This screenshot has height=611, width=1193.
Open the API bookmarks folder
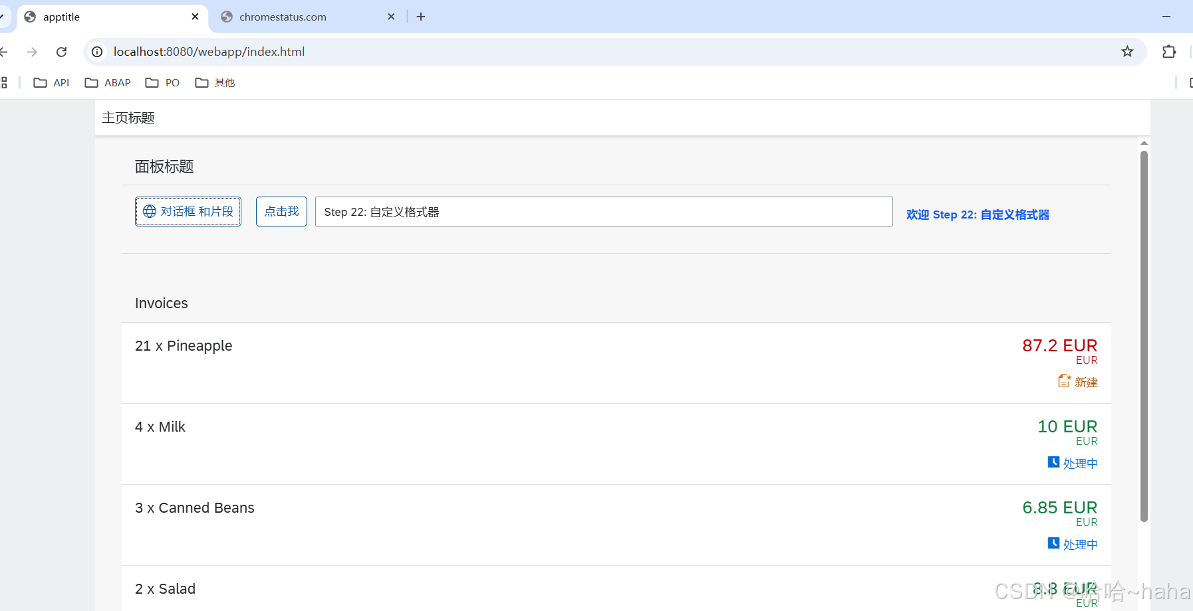51,82
